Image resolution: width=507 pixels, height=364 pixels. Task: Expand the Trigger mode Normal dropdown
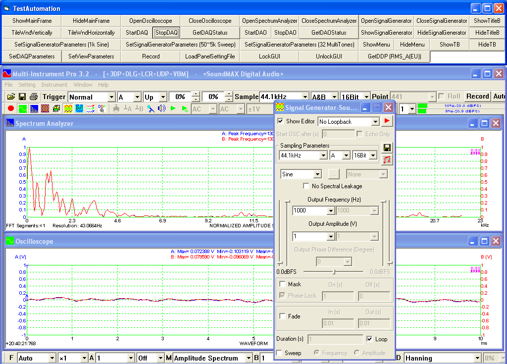111,97
